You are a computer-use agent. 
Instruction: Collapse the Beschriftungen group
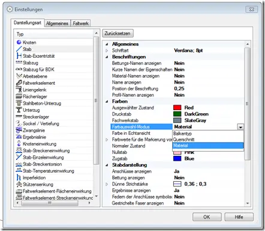tap(107, 57)
